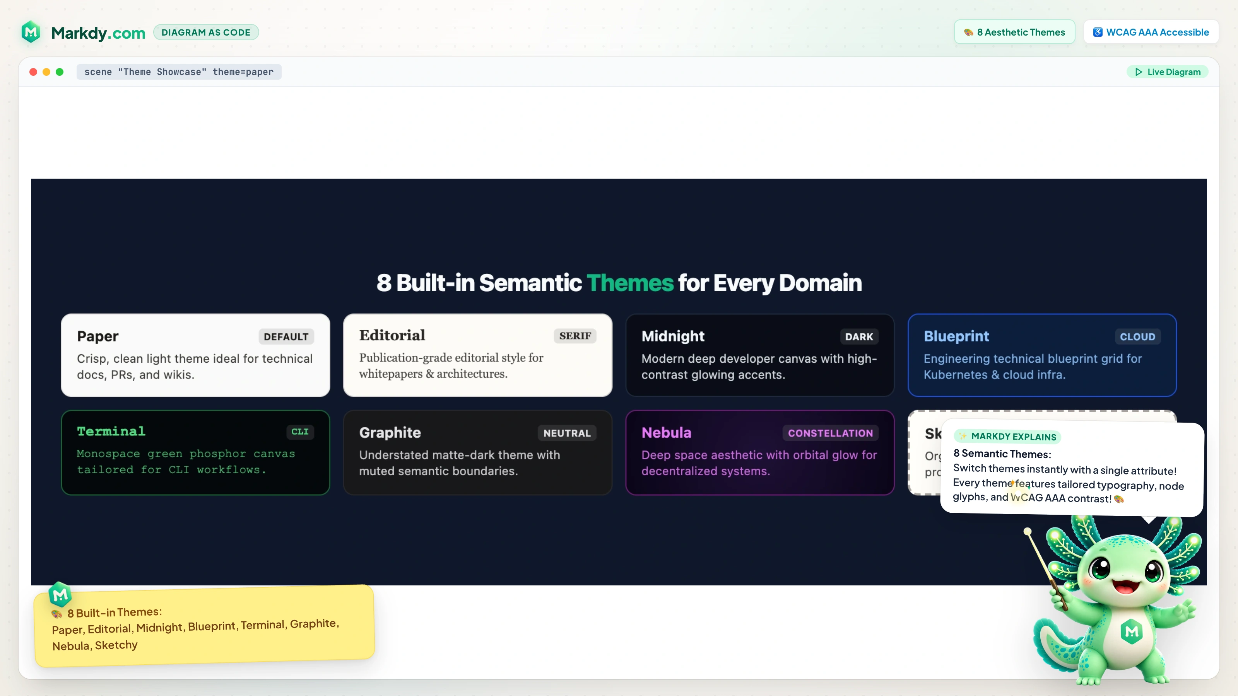Click the palette emoji ending the speech bubble
This screenshot has height=696, width=1238.
(1119, 499)
